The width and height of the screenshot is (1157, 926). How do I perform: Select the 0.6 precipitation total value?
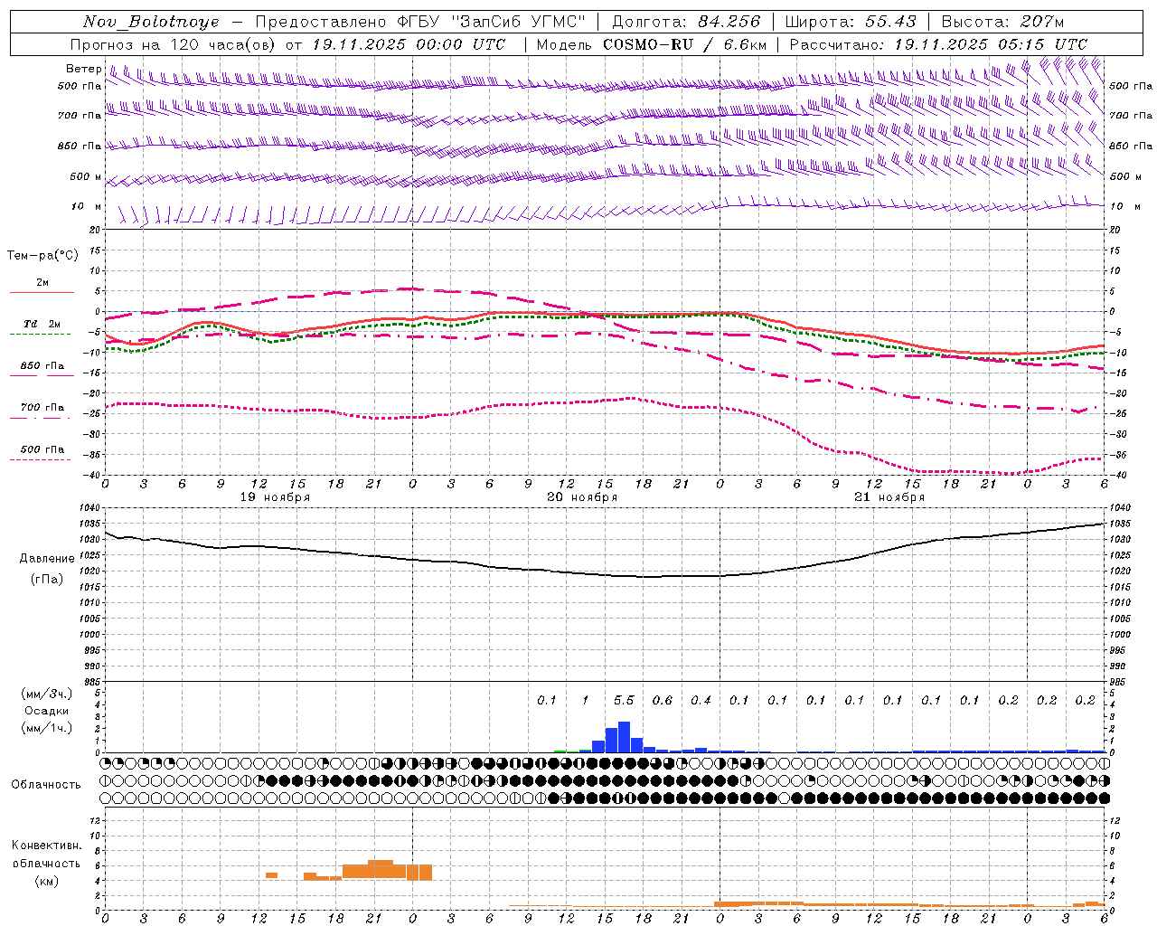click(663, 701)
